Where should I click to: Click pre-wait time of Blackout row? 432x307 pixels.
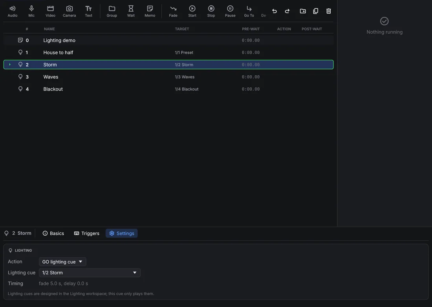pyautogui.click(x=251, y=89)
